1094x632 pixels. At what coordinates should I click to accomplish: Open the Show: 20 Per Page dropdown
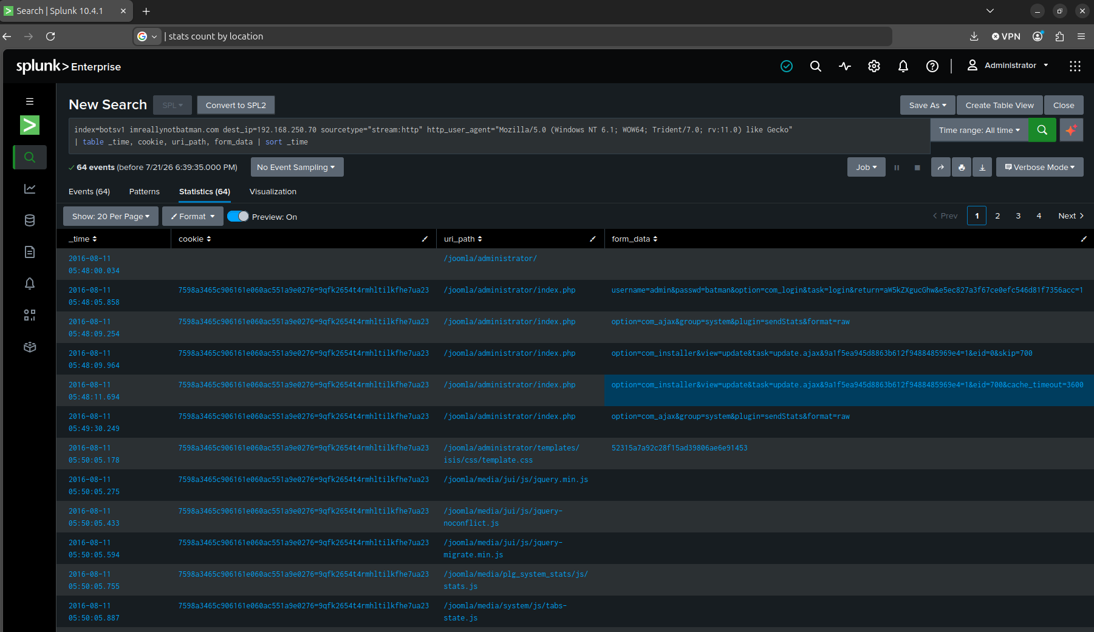pos(111,216)
